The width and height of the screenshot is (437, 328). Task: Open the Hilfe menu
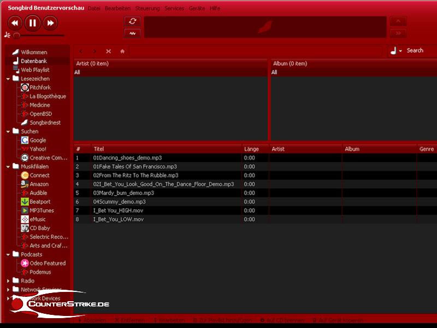pyautogui.click(x=215, y=9)
